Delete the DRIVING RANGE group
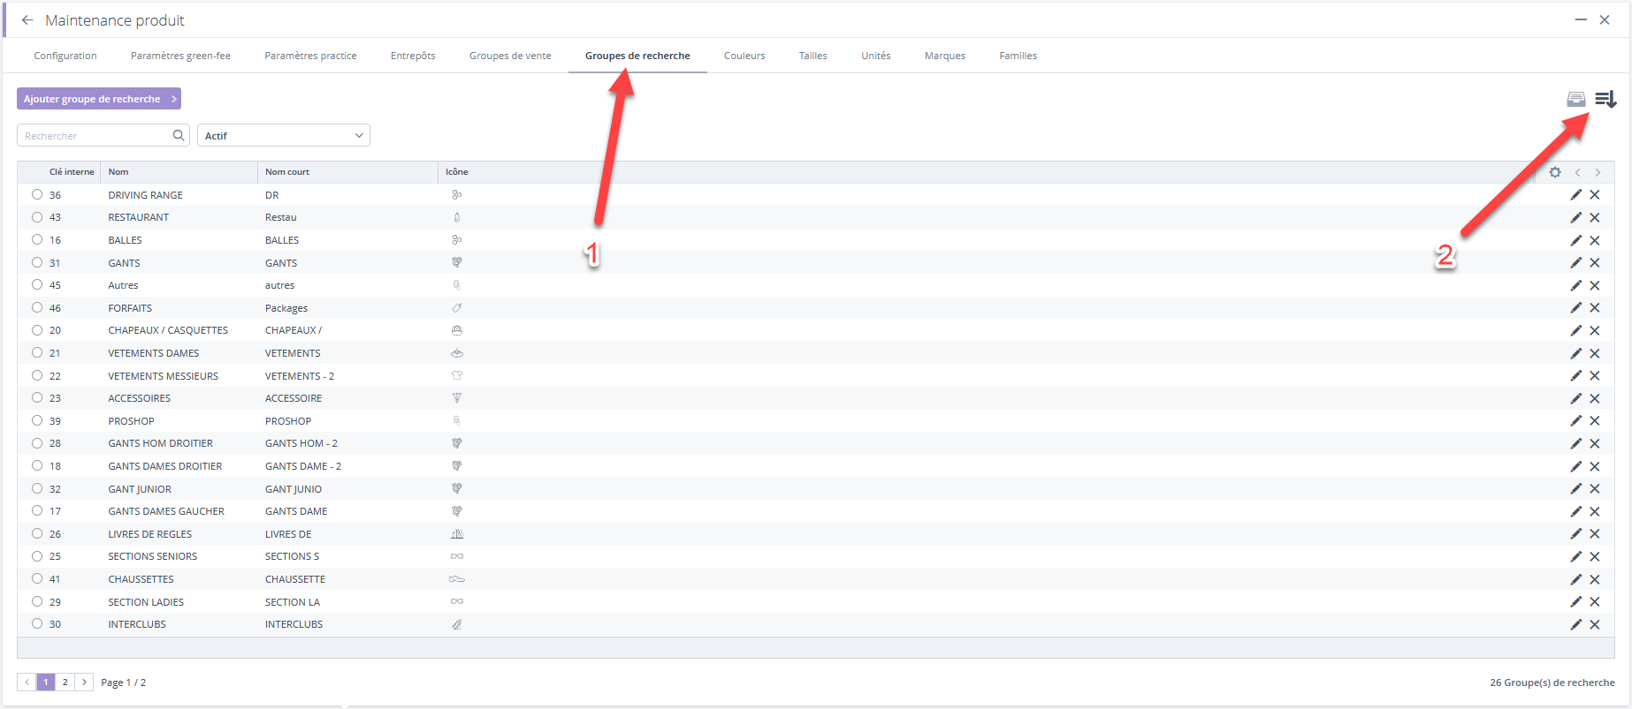Viewport: 1632px width, 709px height. pos(1595,194)
